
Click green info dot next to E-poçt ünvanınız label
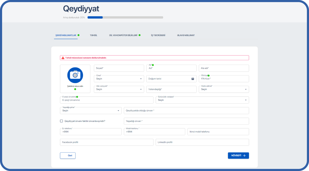click(77, 97)
